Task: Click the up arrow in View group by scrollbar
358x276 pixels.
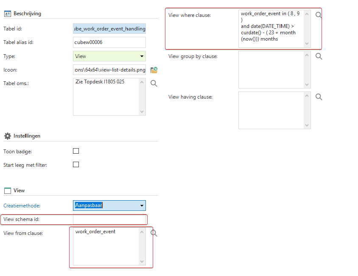Action: (x=307, y=55)
